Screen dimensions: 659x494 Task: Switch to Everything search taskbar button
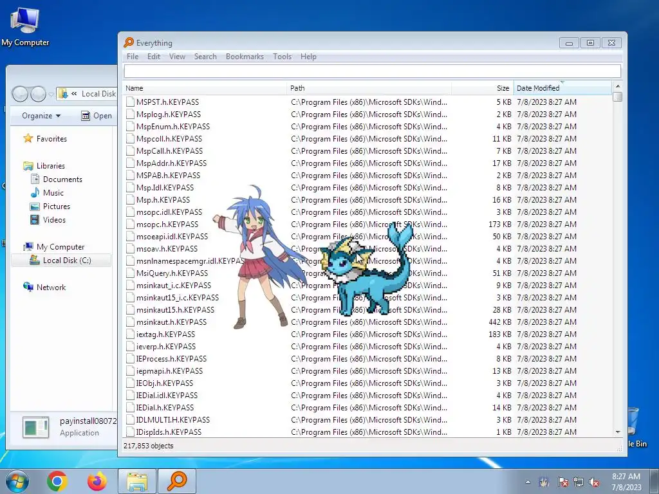point(177,481)
